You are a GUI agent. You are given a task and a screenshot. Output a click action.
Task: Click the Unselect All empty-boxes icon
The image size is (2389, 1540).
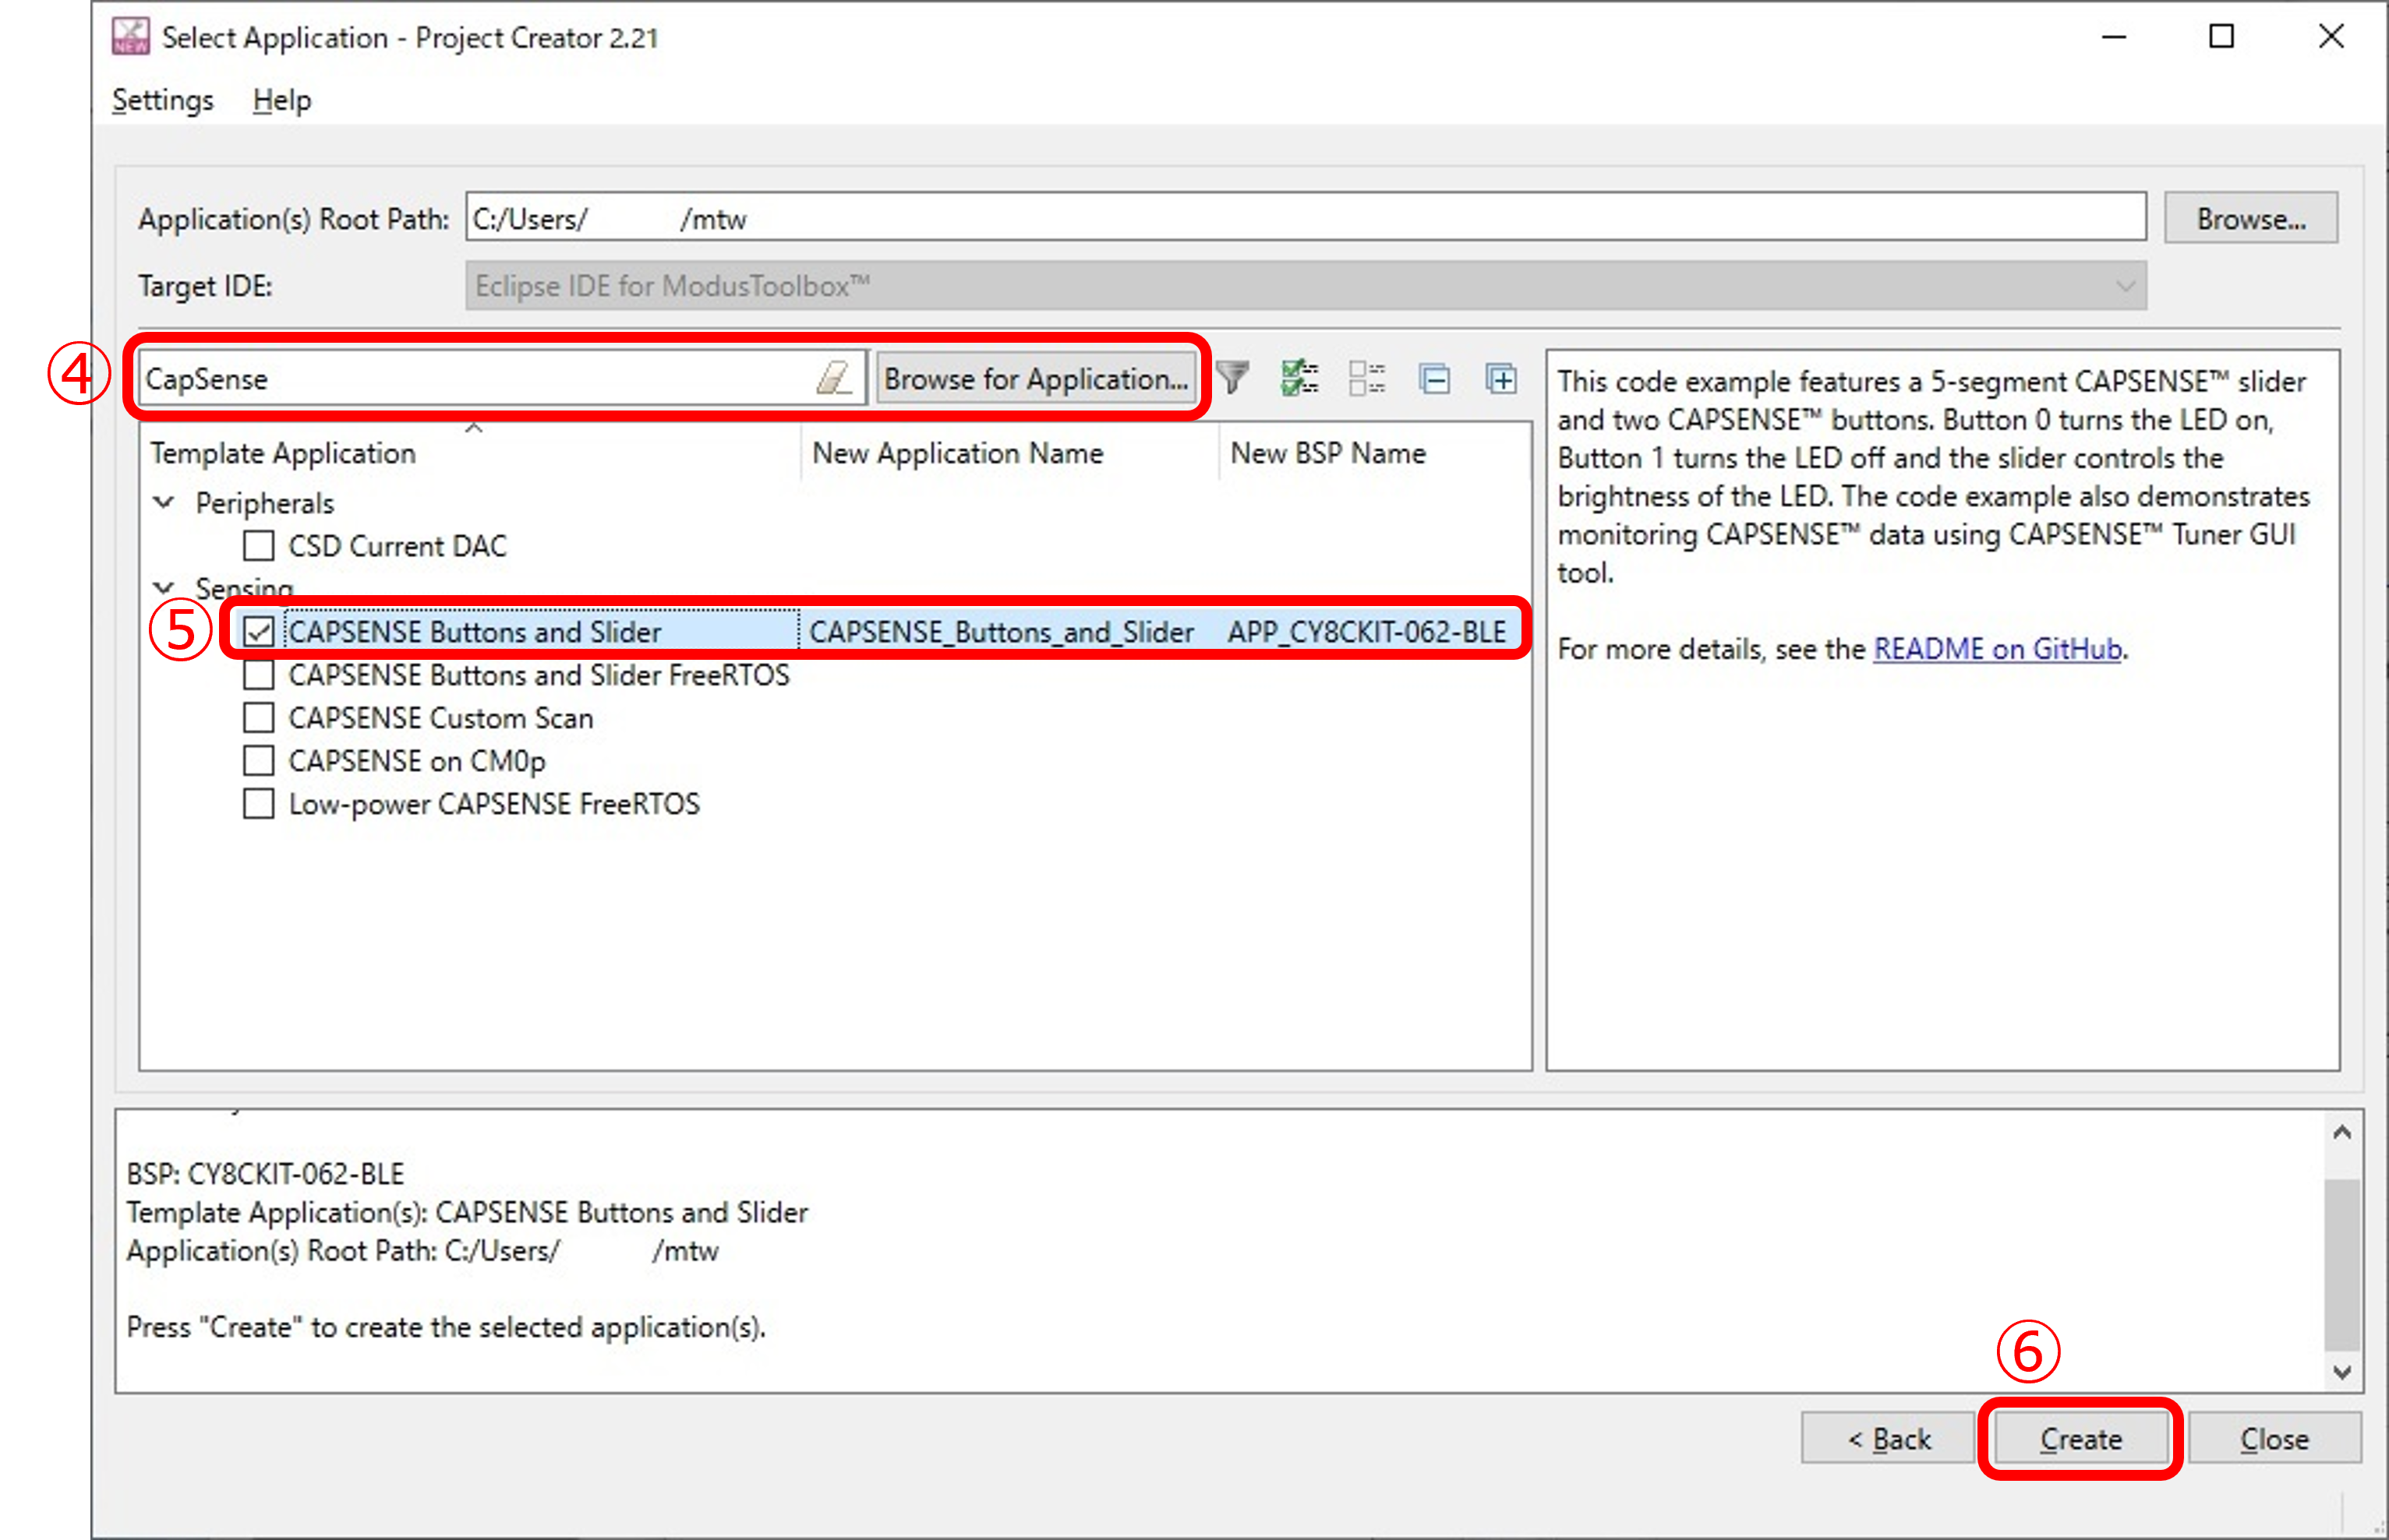[1366, 378]
